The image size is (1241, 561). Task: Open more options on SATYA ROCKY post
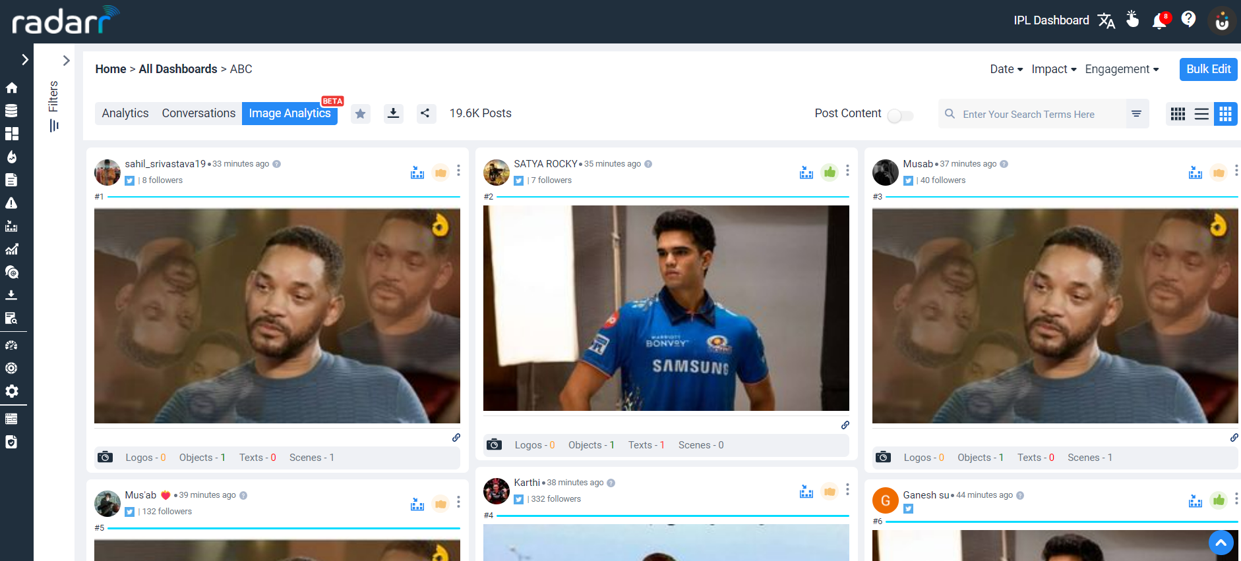coord(847,171)
